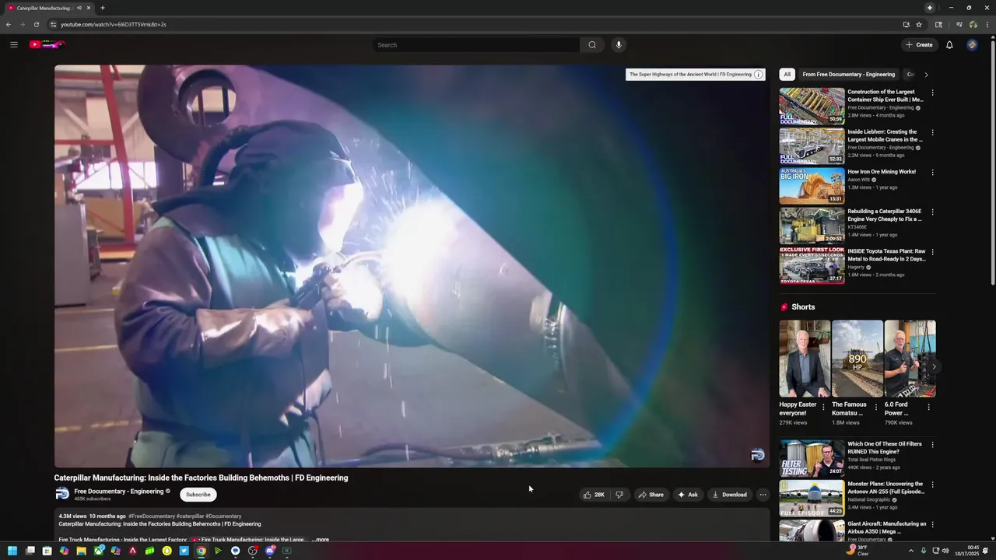Open options for Construction of the Largest Container Ship

(932, 93)
